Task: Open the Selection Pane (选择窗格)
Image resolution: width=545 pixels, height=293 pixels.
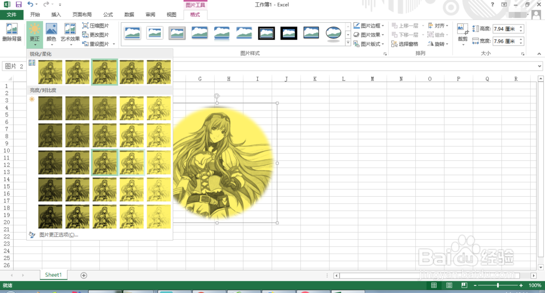Action: tap(405, 44)
